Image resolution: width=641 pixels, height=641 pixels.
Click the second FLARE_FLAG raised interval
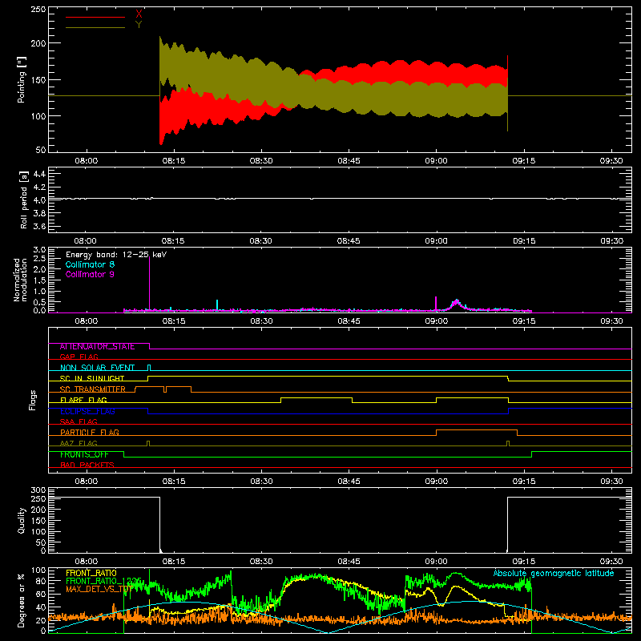(472, 397)
